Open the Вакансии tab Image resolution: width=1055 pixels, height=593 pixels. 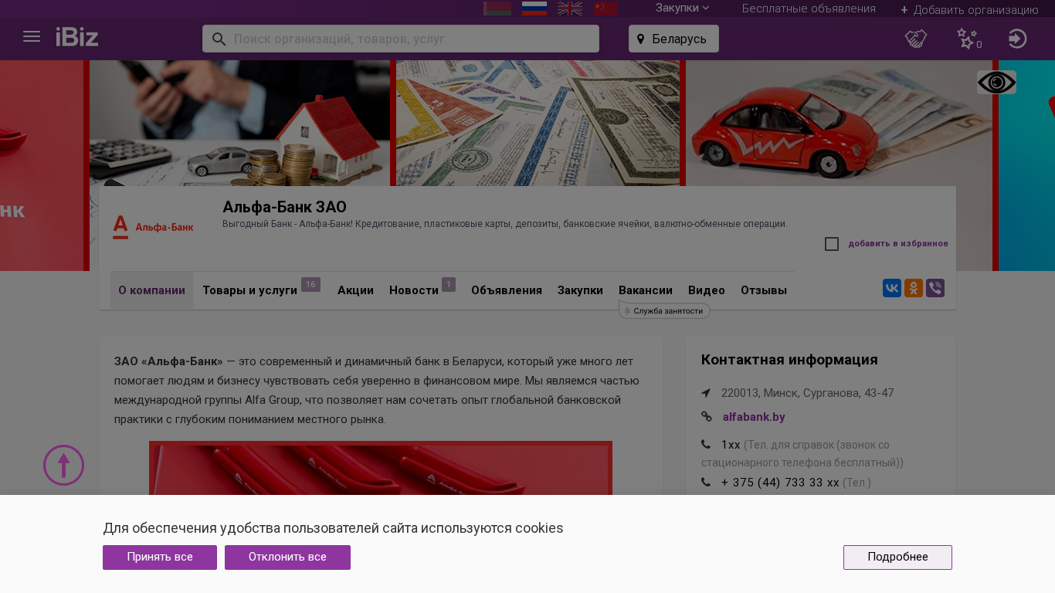tap(646, 290)
